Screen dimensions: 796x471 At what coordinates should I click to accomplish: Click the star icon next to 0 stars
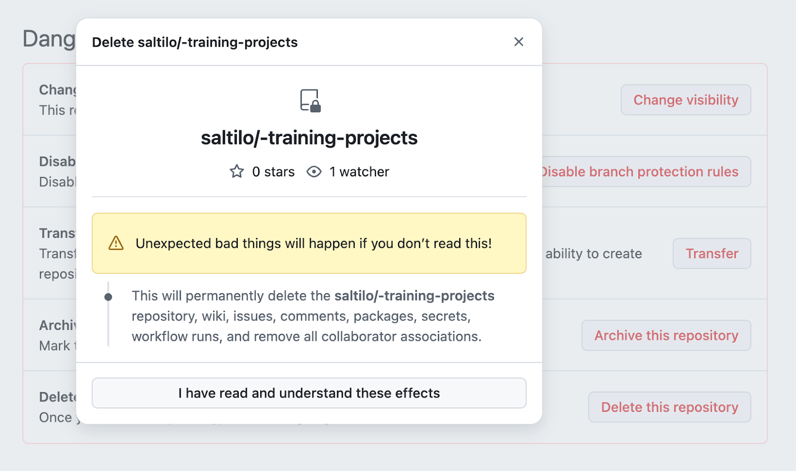(x=236, y=171)
